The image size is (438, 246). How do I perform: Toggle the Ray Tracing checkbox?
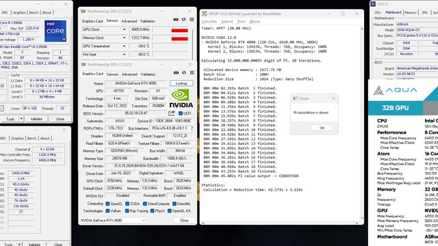(x=127, y=211)
